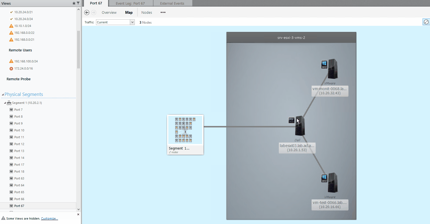Screen dimensions: 430x224
Task: Close the hidden views notice
Action: coord(78,214)
